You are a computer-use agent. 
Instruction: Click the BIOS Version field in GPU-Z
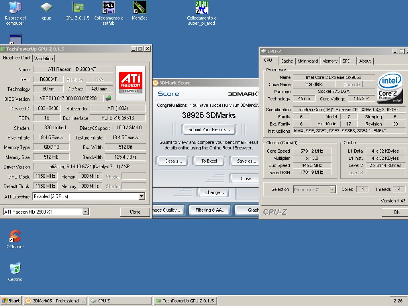tap(68, 98)
